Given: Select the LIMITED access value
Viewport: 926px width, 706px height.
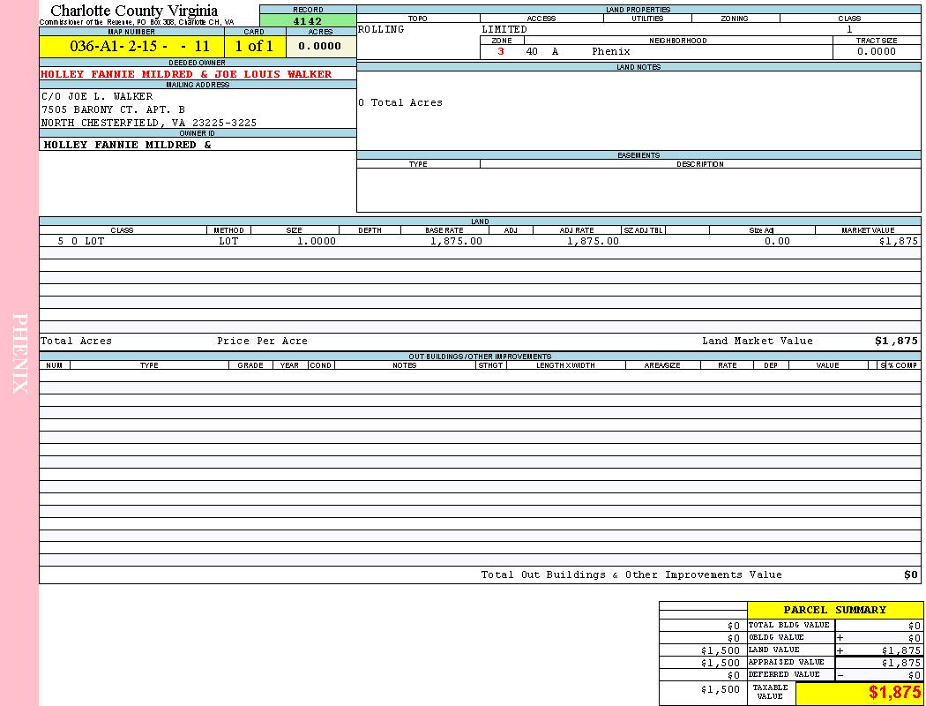Looking at the screenshot, I should pos(504,29).
